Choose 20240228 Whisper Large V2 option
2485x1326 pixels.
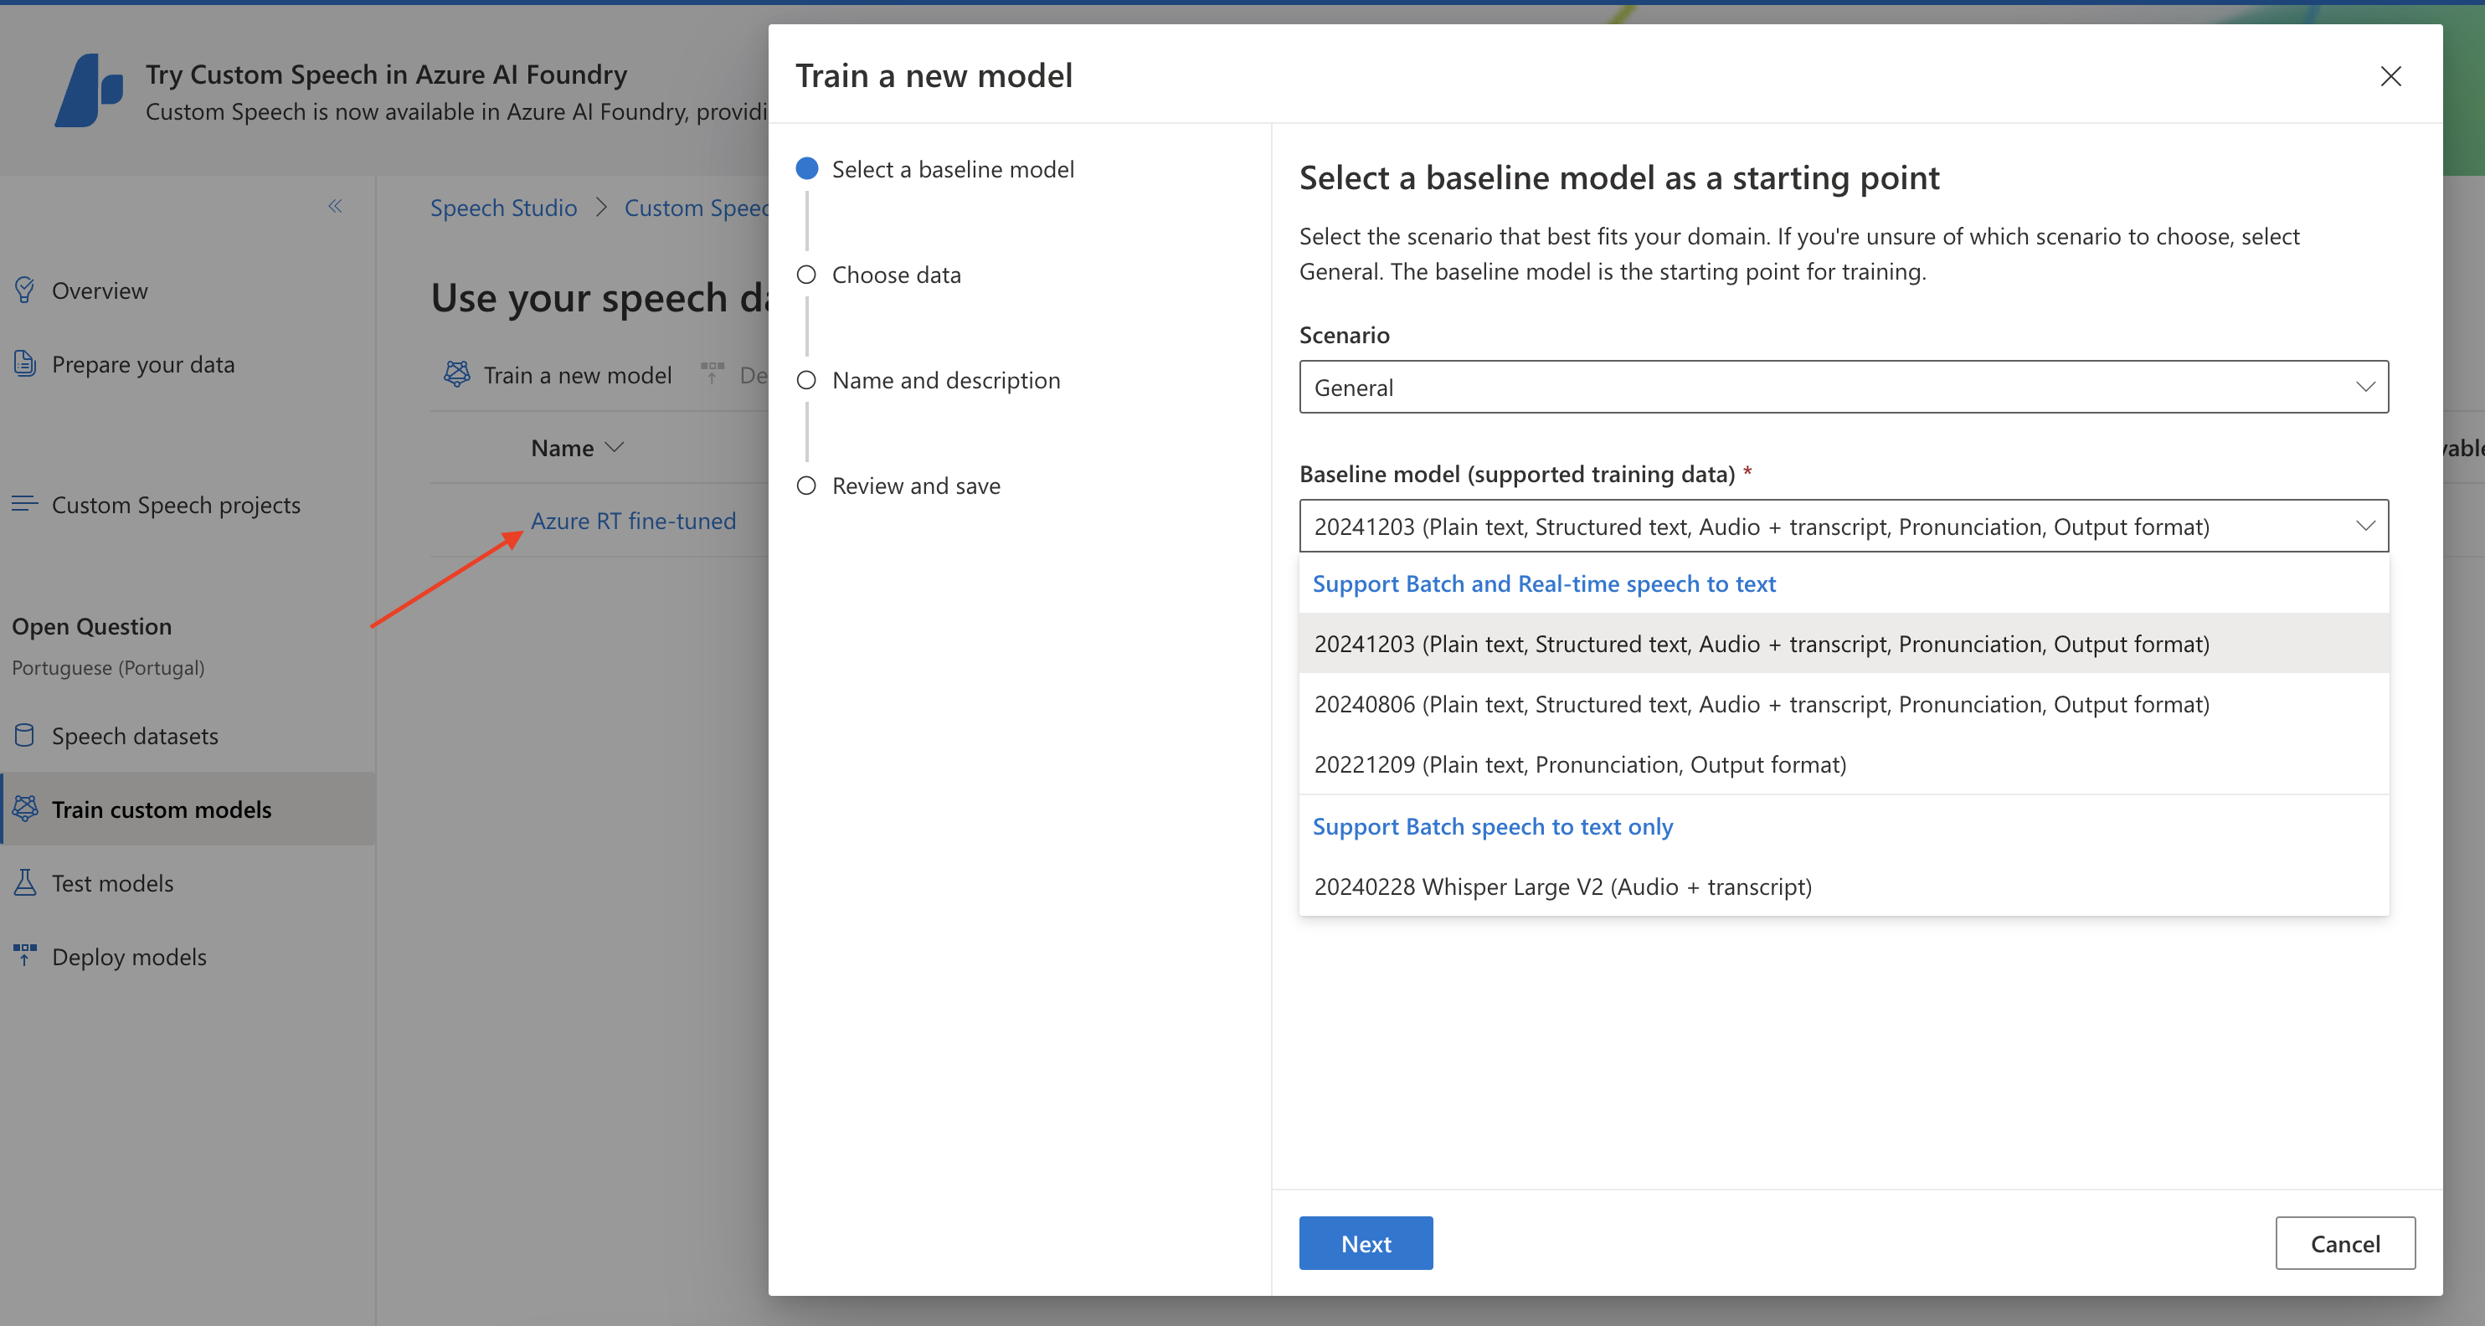point(1844,886)
